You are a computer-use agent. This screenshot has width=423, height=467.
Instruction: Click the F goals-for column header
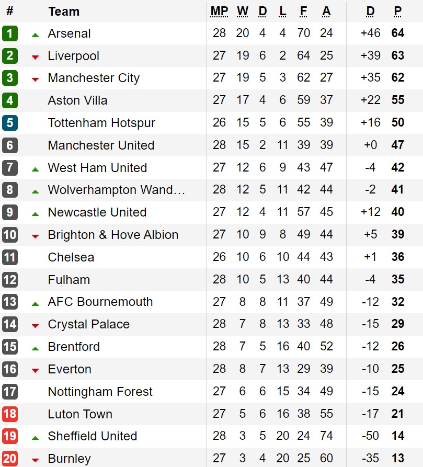(x=303, y=12)
